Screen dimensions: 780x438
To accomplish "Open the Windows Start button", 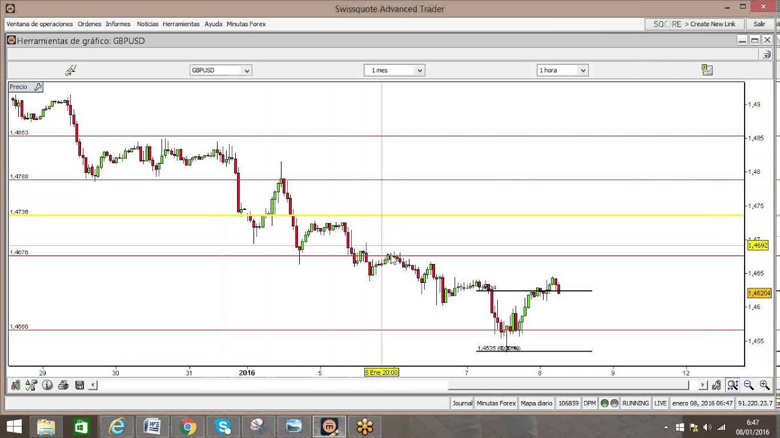I will pos(14,426).
